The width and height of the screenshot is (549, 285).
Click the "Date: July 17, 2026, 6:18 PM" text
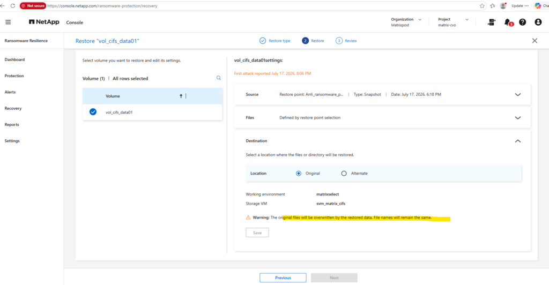tap(416, 94)
